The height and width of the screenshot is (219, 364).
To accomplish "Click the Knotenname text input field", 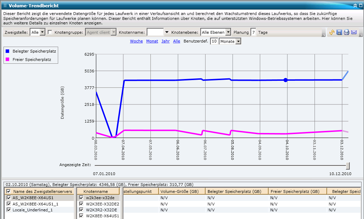I will pos(155,32).
